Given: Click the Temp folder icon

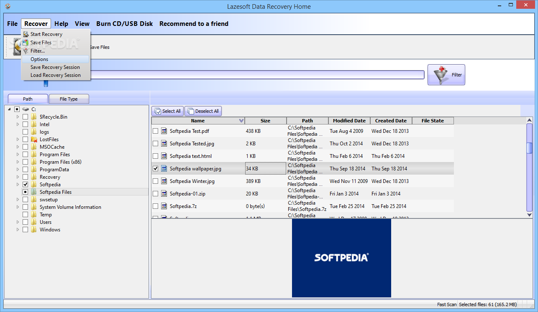Looking at the screenshot, I should [x=34, y=215].
